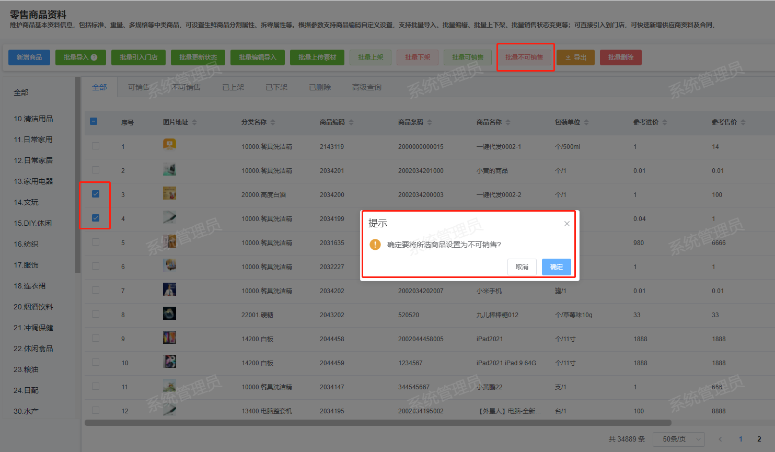
Task: Click 取消 in the dialog
Action: tap(522, 267)
